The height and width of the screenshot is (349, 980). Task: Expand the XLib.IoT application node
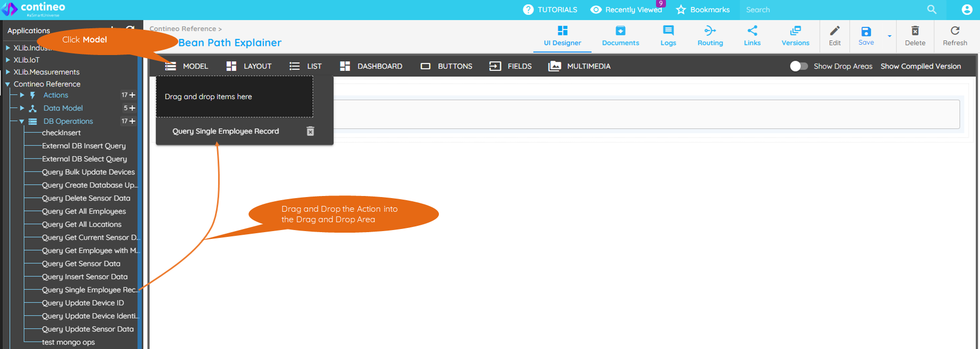pos(8,60)
